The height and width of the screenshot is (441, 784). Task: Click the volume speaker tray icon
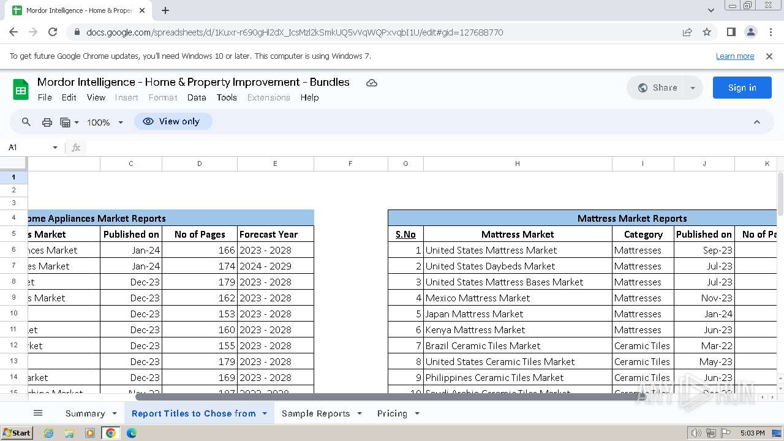(x=696, y=433)
